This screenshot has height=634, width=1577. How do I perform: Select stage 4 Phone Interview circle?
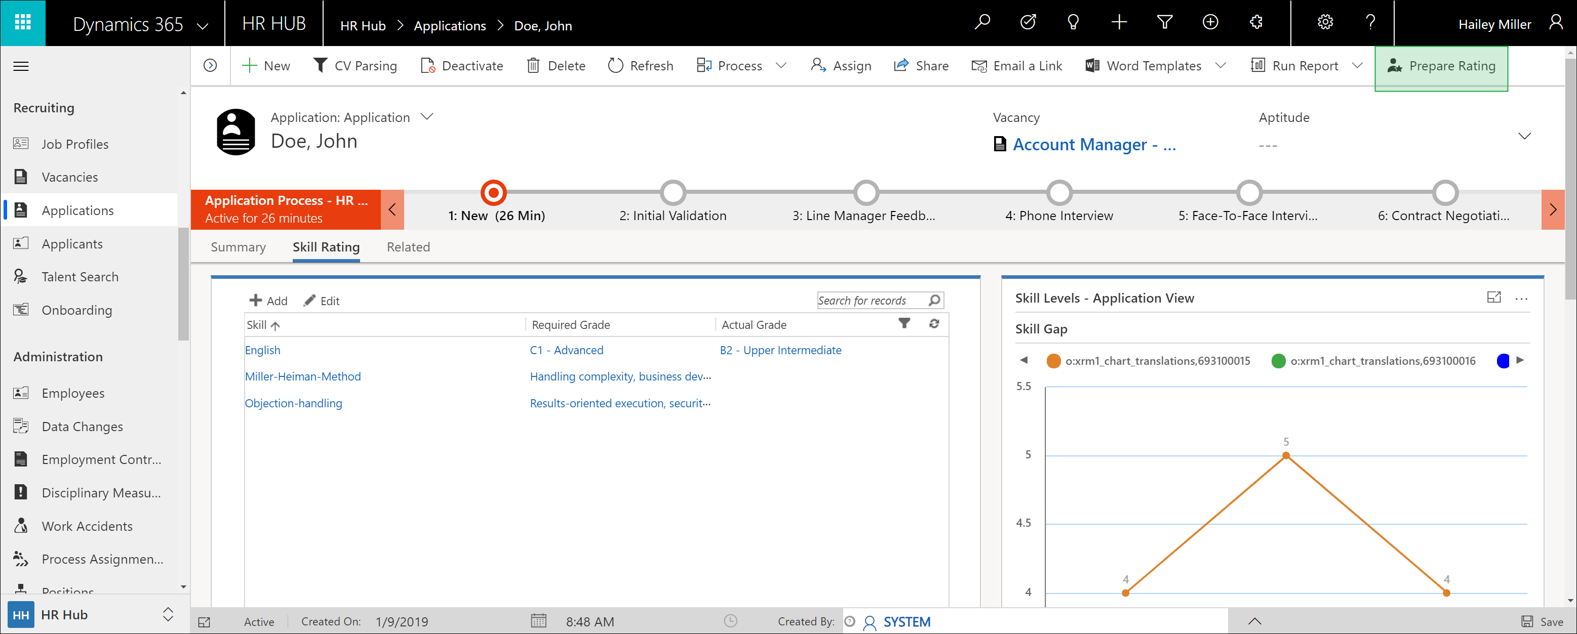pyautogui.click(x=1059, y=193)
